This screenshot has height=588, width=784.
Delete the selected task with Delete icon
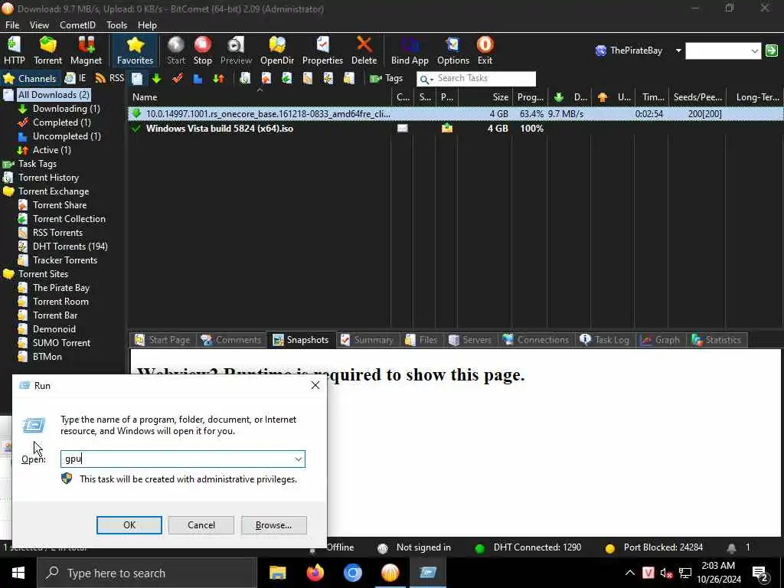point(364,51)
